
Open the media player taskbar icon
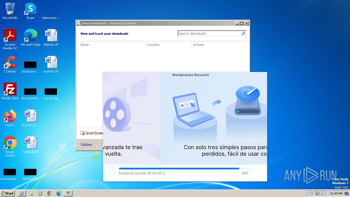(40, 193)
